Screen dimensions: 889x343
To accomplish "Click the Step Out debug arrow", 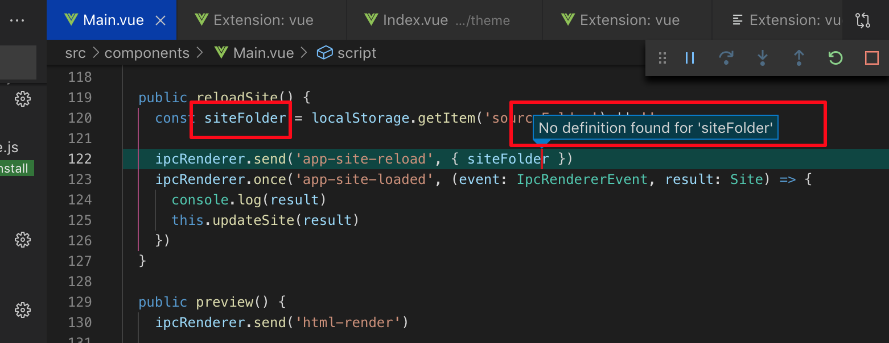I will click(799, 58).
